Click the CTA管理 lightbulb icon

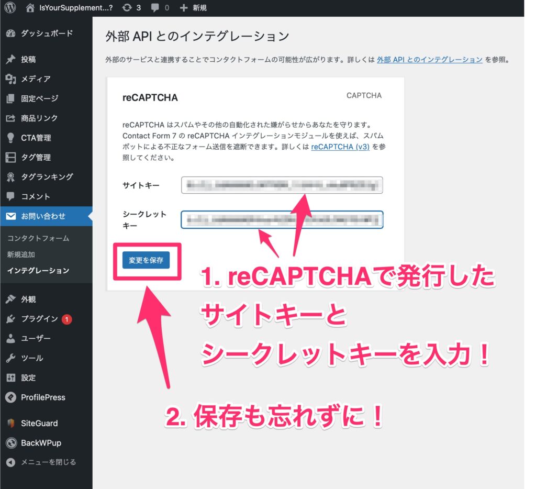pos(10,138)
